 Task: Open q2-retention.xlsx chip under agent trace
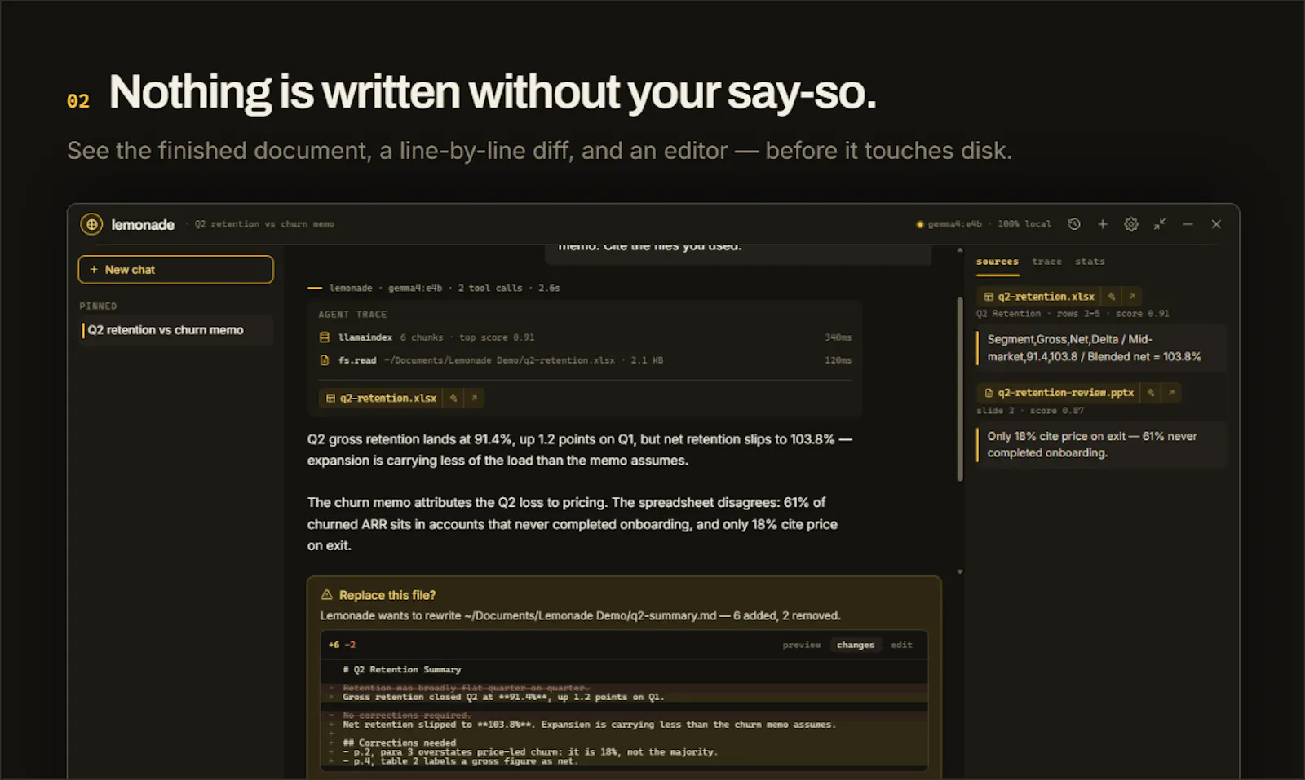[x=381, y=398]
